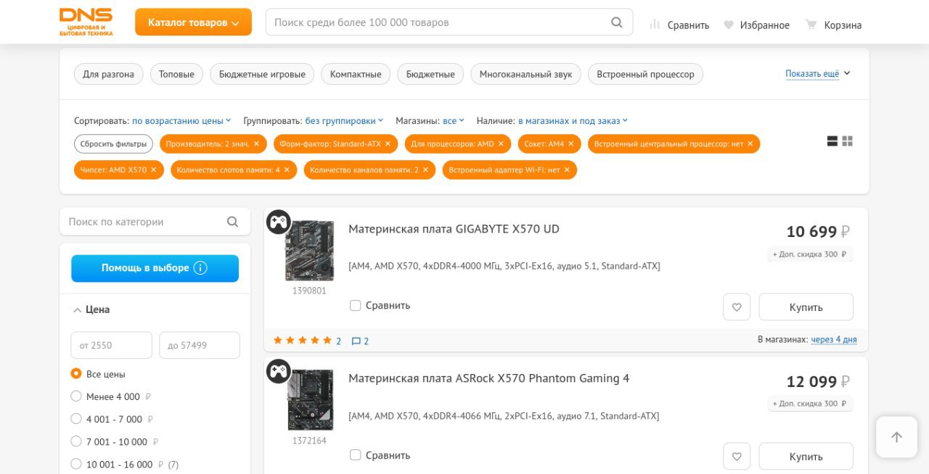The height and width of the screenshot is (474, 929).
Task: Click info icon on Помощь в выборе
Action: point(200,267)
